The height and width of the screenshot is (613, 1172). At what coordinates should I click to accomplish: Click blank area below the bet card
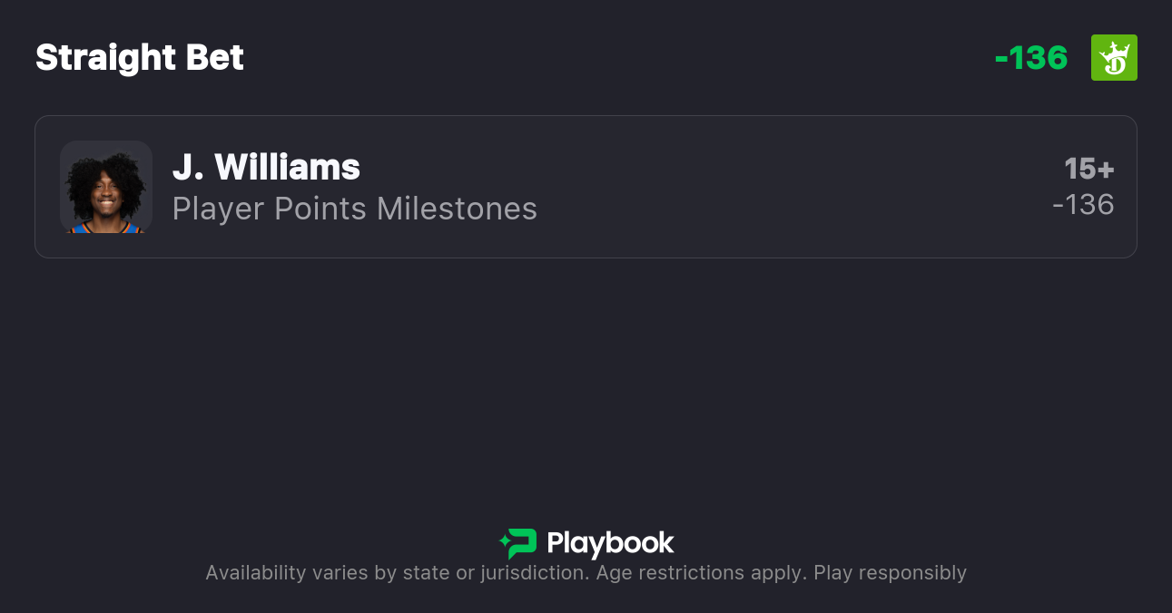pos(586,381)
